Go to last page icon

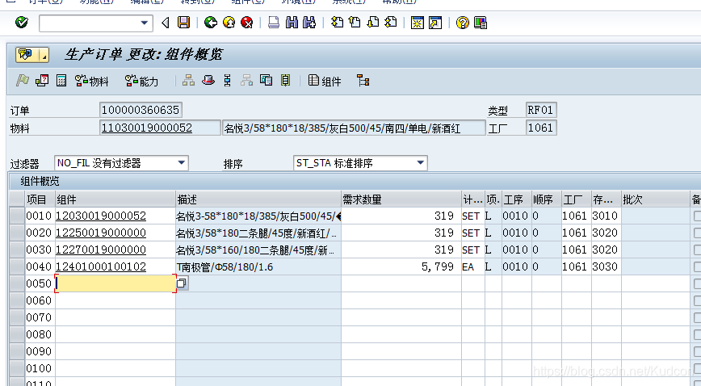coord(391,23)
